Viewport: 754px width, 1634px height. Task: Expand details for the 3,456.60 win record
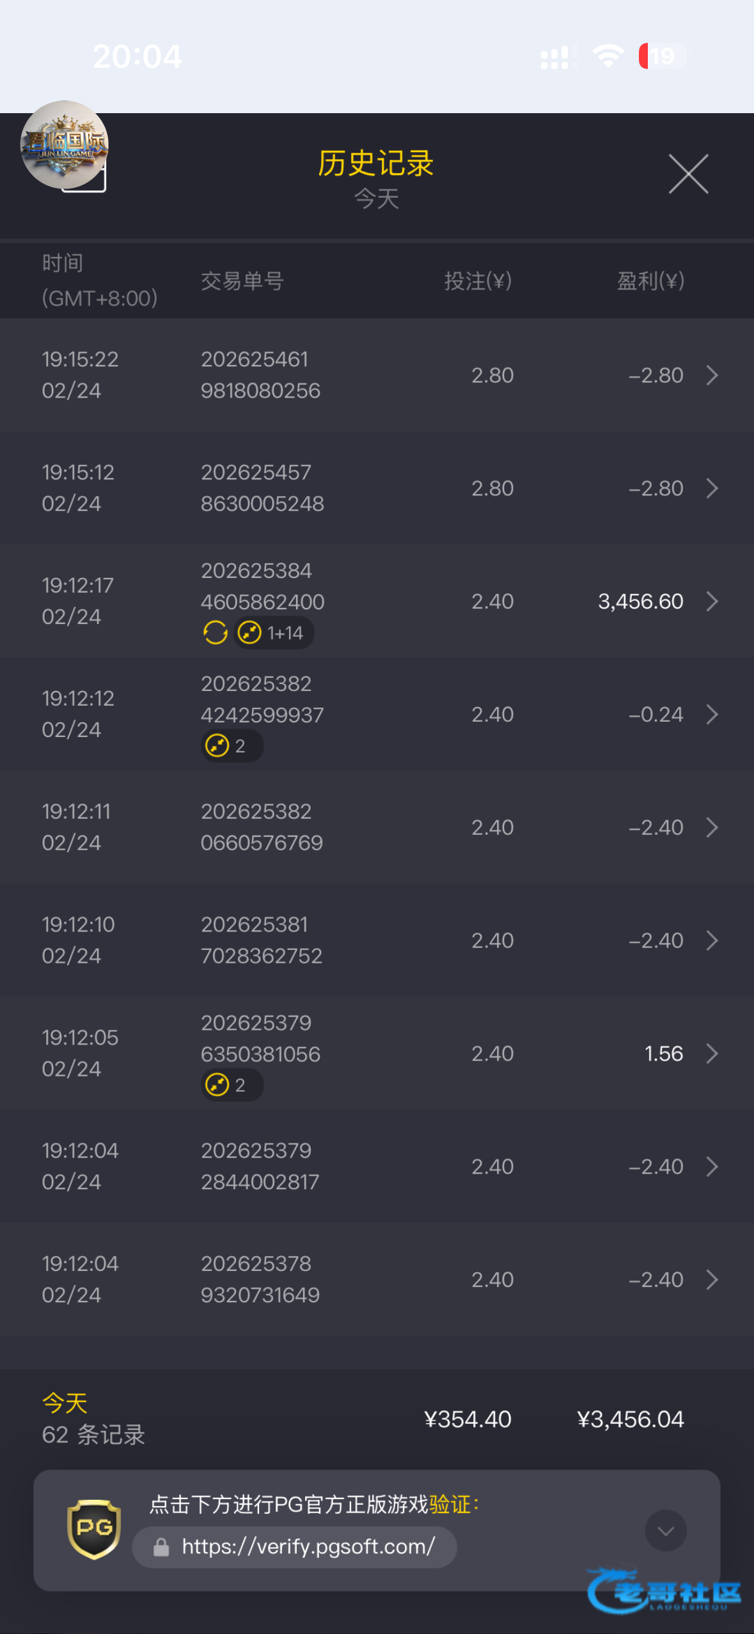[x=712, y=602]
